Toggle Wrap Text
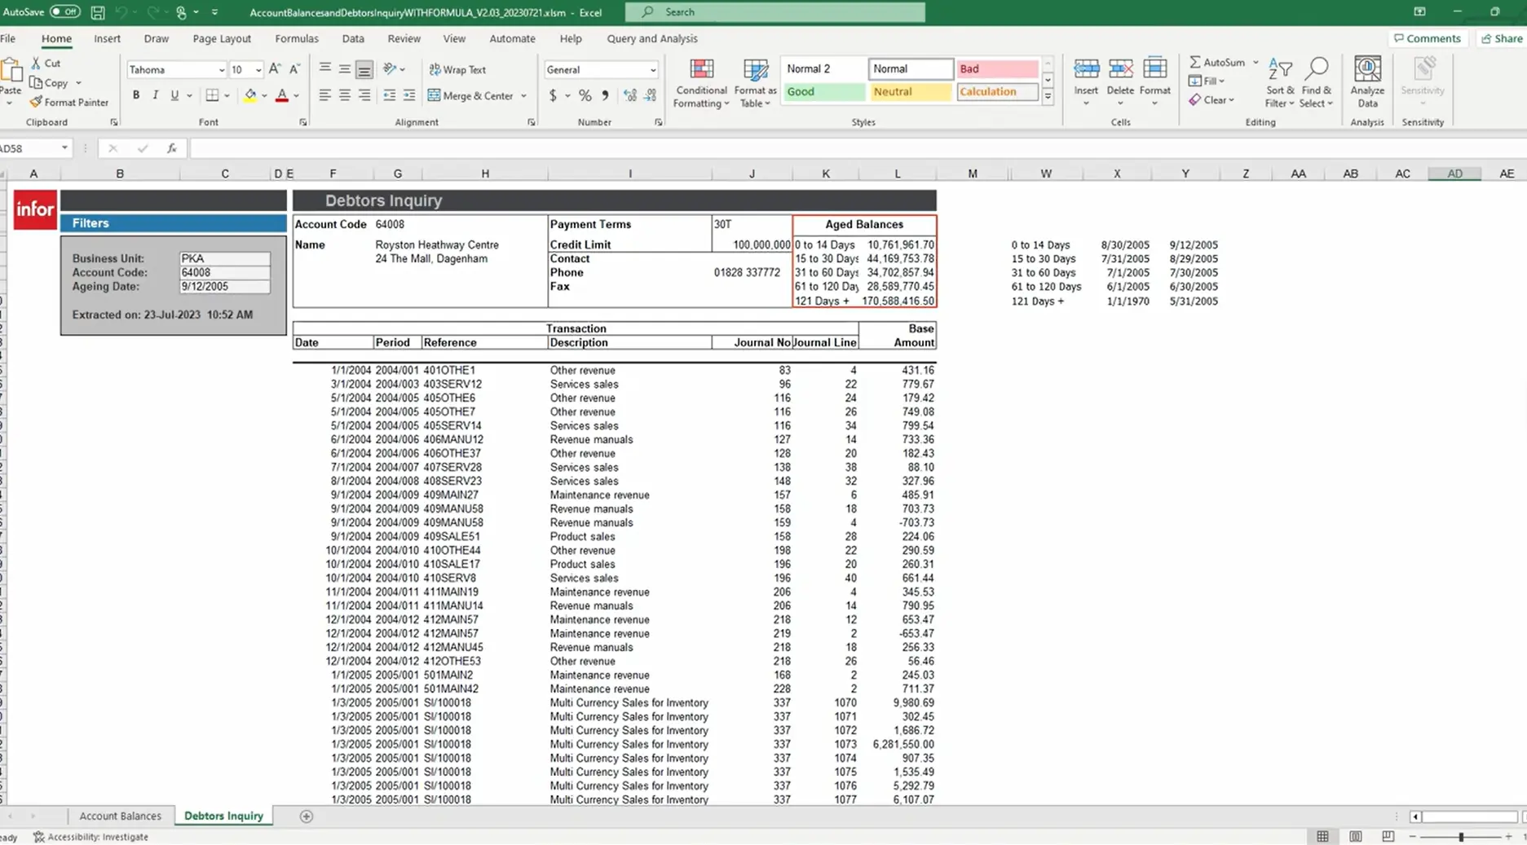Screen dimensions: 1527x845 click(x=457, y=69)
